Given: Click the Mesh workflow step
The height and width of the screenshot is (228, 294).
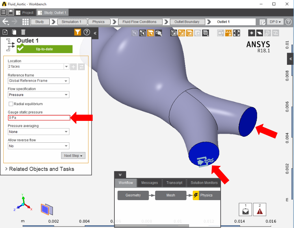Looking at the screenshot, I should pos(171,195).
